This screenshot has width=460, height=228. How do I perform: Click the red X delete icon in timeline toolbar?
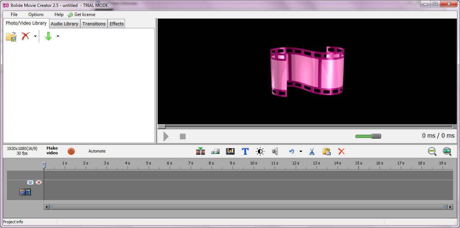[341, 151]
